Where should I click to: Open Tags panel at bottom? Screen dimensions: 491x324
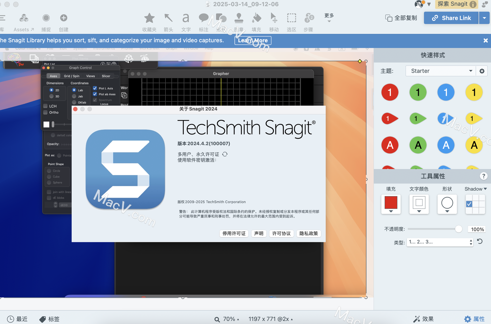tap(49, 319)
